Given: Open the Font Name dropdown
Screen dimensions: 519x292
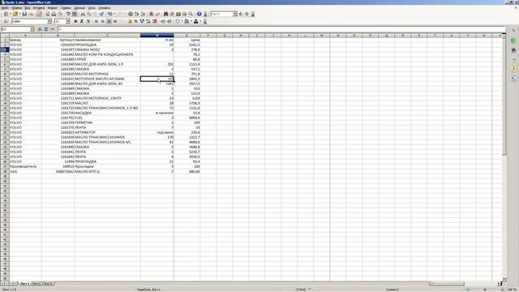Looking at the screenshot, I should (49, 21).
